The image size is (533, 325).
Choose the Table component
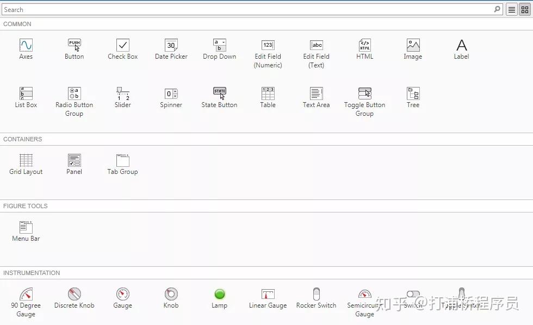[268, 97]
